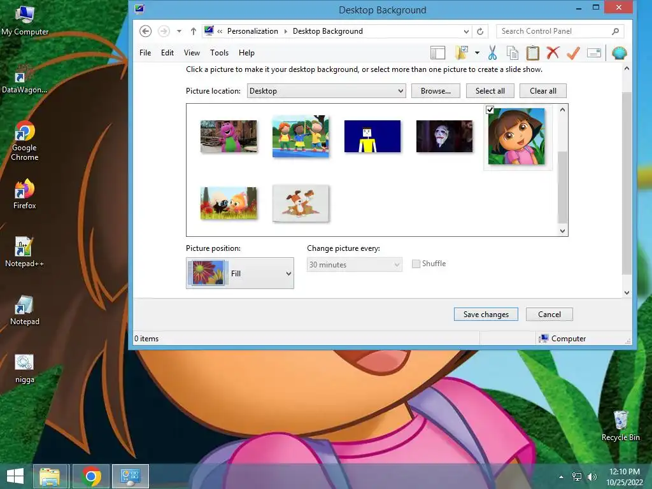This screenshot has width=652, height=489.
Task: Open the Edit menu
Action: coord(167,53)
